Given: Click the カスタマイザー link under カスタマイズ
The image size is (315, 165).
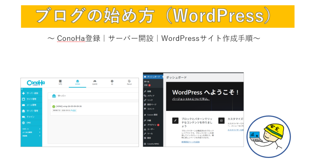Looking at the screenshot, I should point(235,130).
